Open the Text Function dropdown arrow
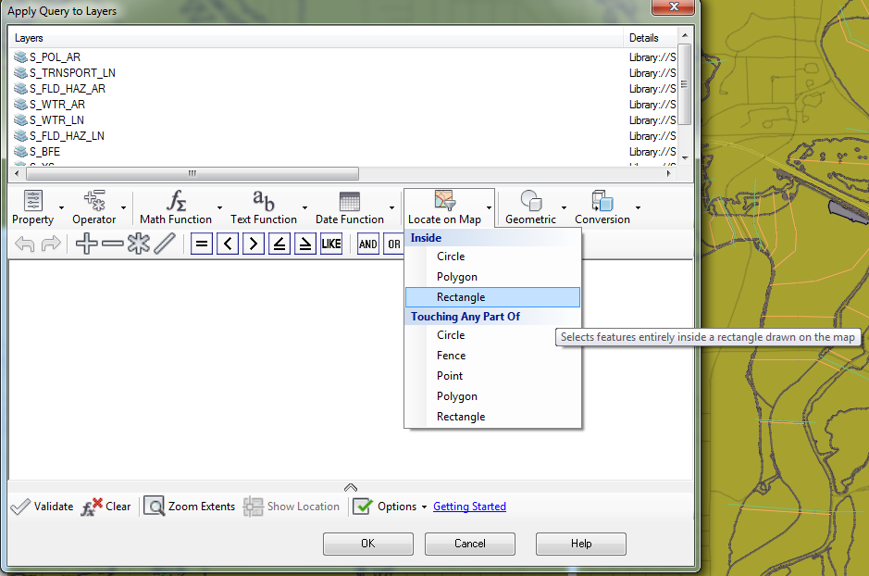The image size is (869, 576). point(304,207)
